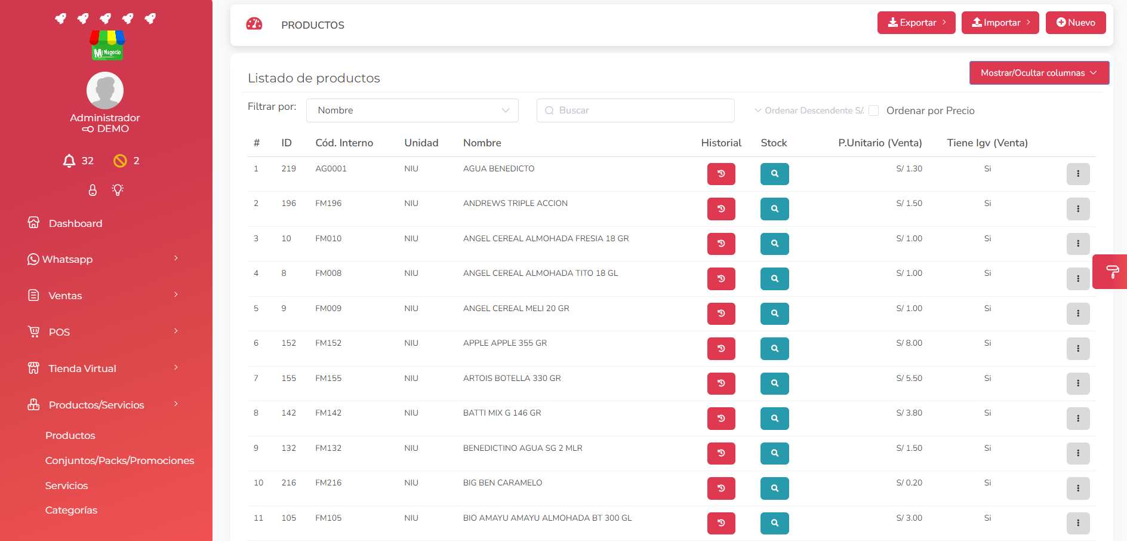Click the dashboard gauge icon in header

point(254,24)
